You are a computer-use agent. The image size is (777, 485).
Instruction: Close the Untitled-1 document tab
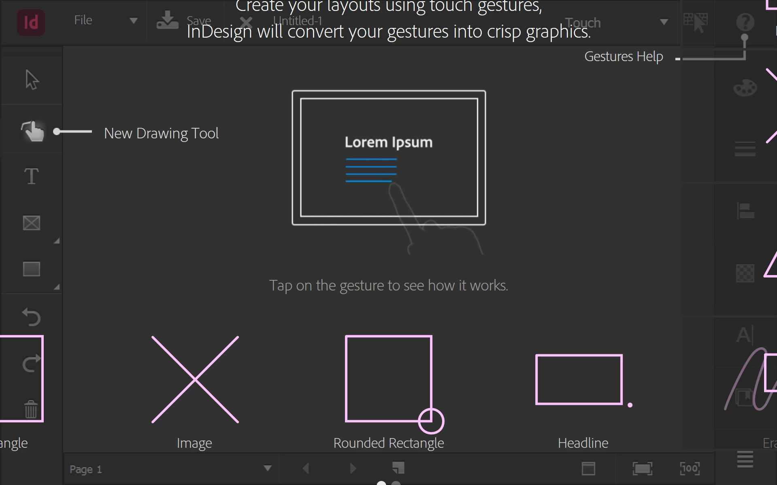(x=246, y=22)
